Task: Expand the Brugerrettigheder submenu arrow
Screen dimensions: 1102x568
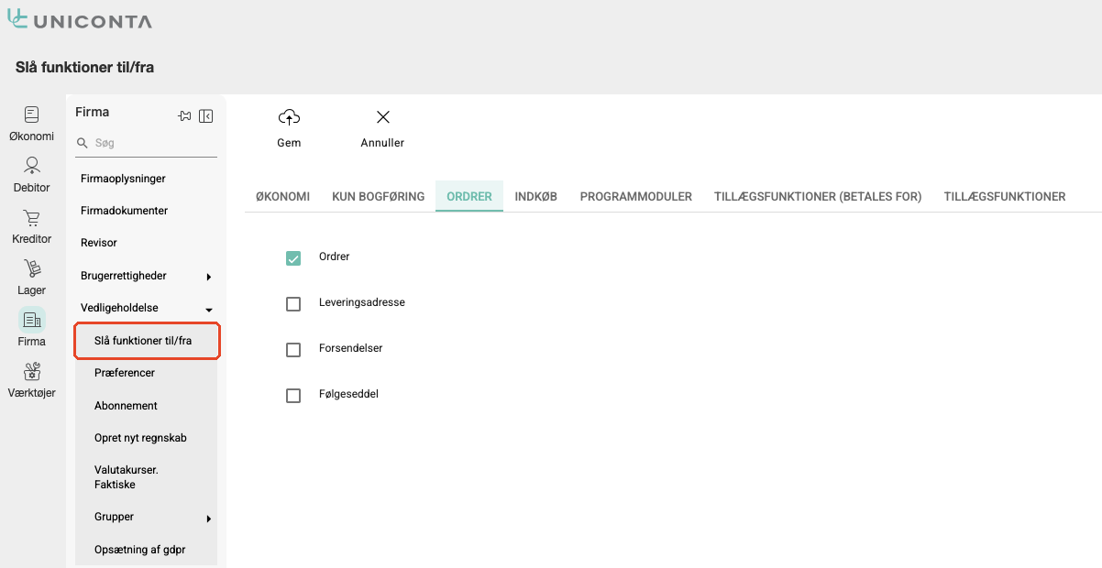Action: pyautogui.click(x=209, y=277)
